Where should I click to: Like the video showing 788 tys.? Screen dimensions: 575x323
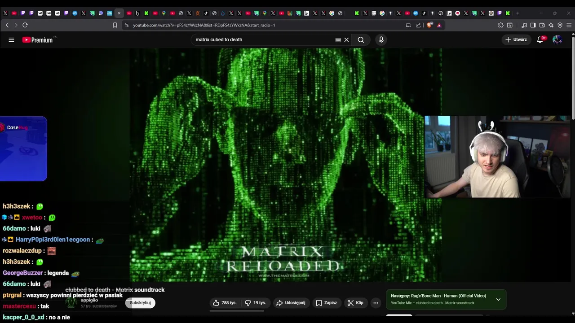coord(225,303)
